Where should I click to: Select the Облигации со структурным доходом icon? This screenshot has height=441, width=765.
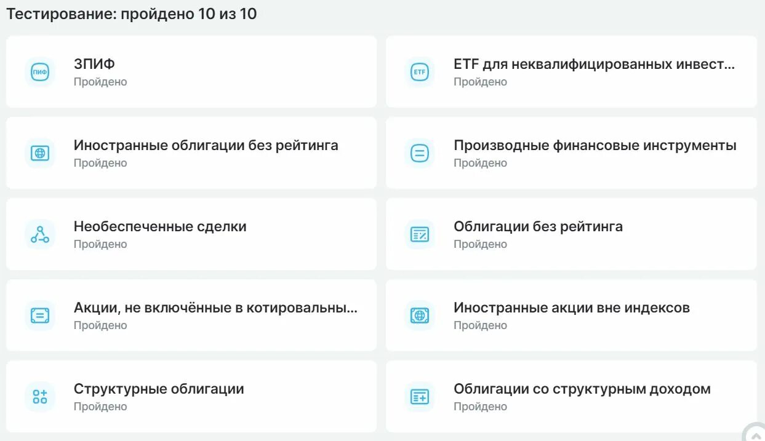coord(420,397)
